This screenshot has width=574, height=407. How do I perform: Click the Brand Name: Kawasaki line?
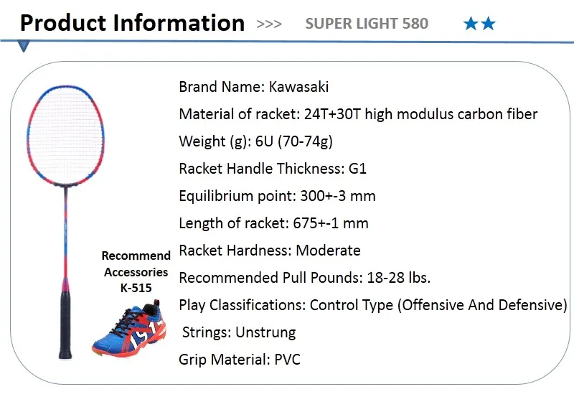coord(253,87)
